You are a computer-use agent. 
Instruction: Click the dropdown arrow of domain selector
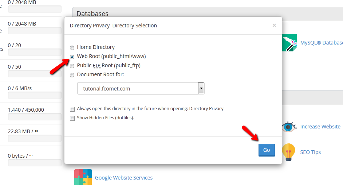pos(201,88)
